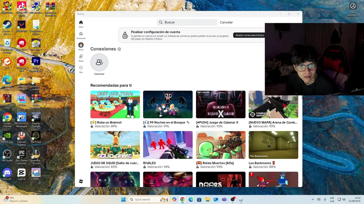Open the PEAK game desktop icon
The width and height of the screenshot is (364, 204).
[x=36, y=174]
